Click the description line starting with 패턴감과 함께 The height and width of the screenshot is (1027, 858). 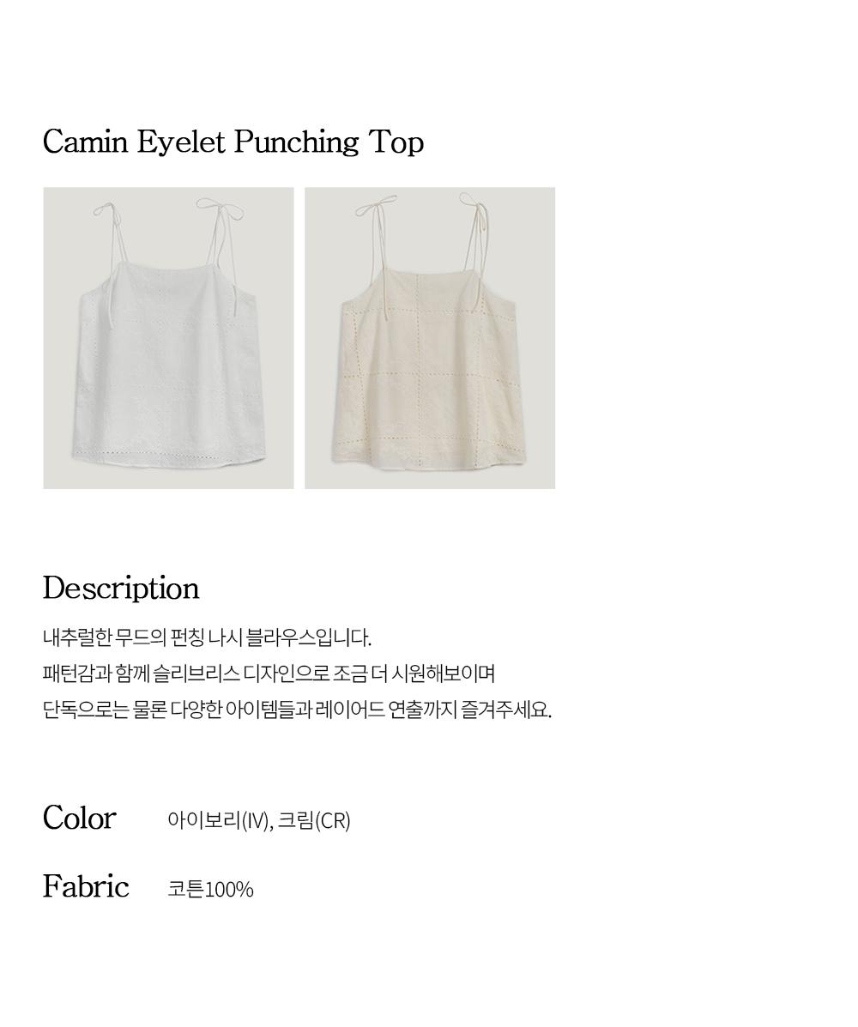(269, 674)
